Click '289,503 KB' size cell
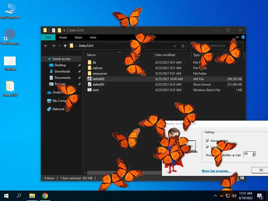 point(234,79)
